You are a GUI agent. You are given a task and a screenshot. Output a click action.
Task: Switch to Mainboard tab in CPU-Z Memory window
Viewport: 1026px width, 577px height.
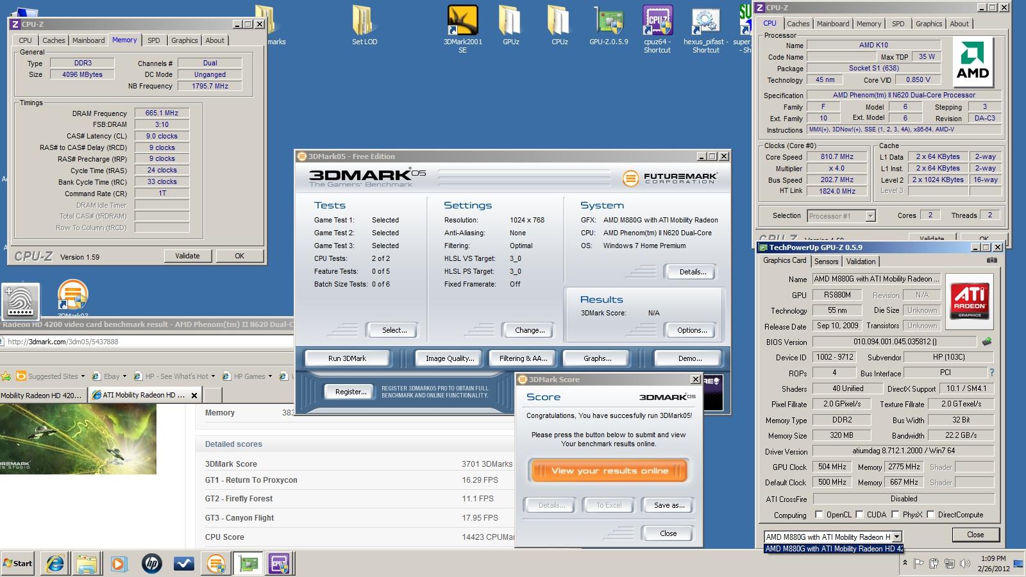tap(88, 40)
